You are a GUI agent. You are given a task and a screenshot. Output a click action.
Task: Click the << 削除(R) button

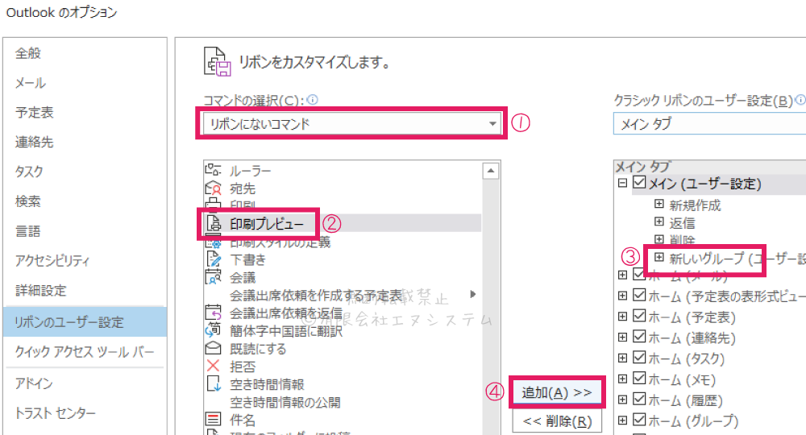tap(557, 421)
